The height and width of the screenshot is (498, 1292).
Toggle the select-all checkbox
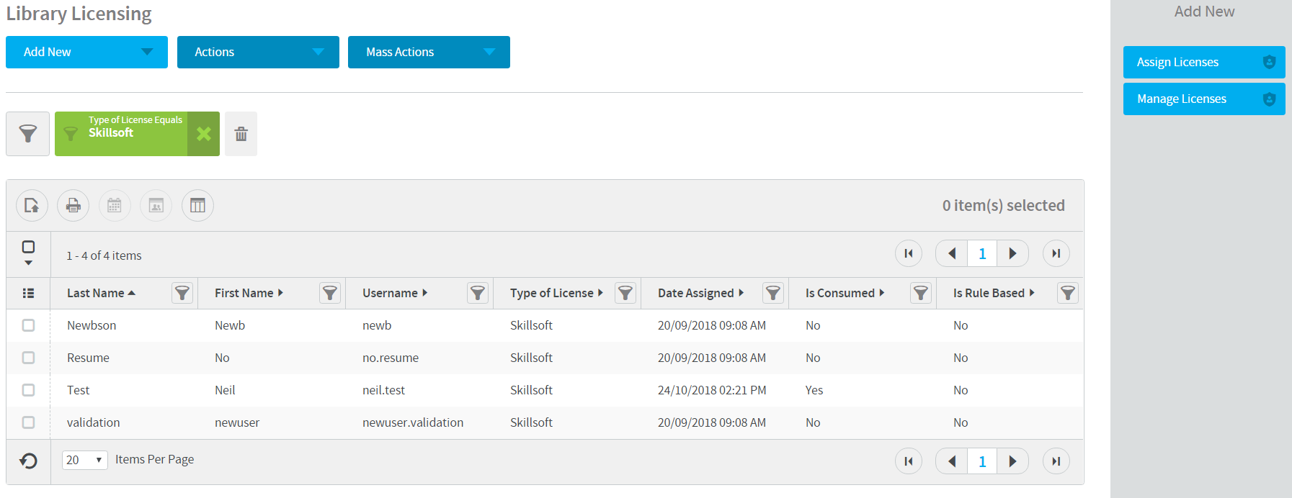coord(28,247)
